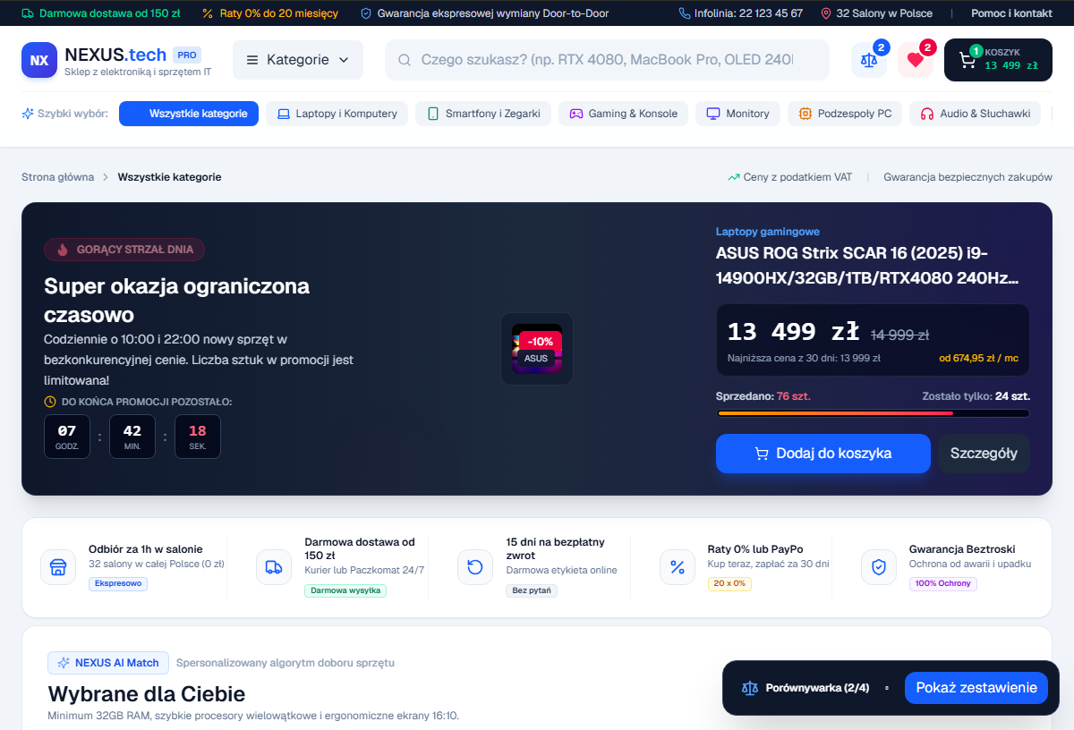Screen dimensions: 1074x730
Task: Click the 20 x 0% tag
Action: (x=729, y=583)
